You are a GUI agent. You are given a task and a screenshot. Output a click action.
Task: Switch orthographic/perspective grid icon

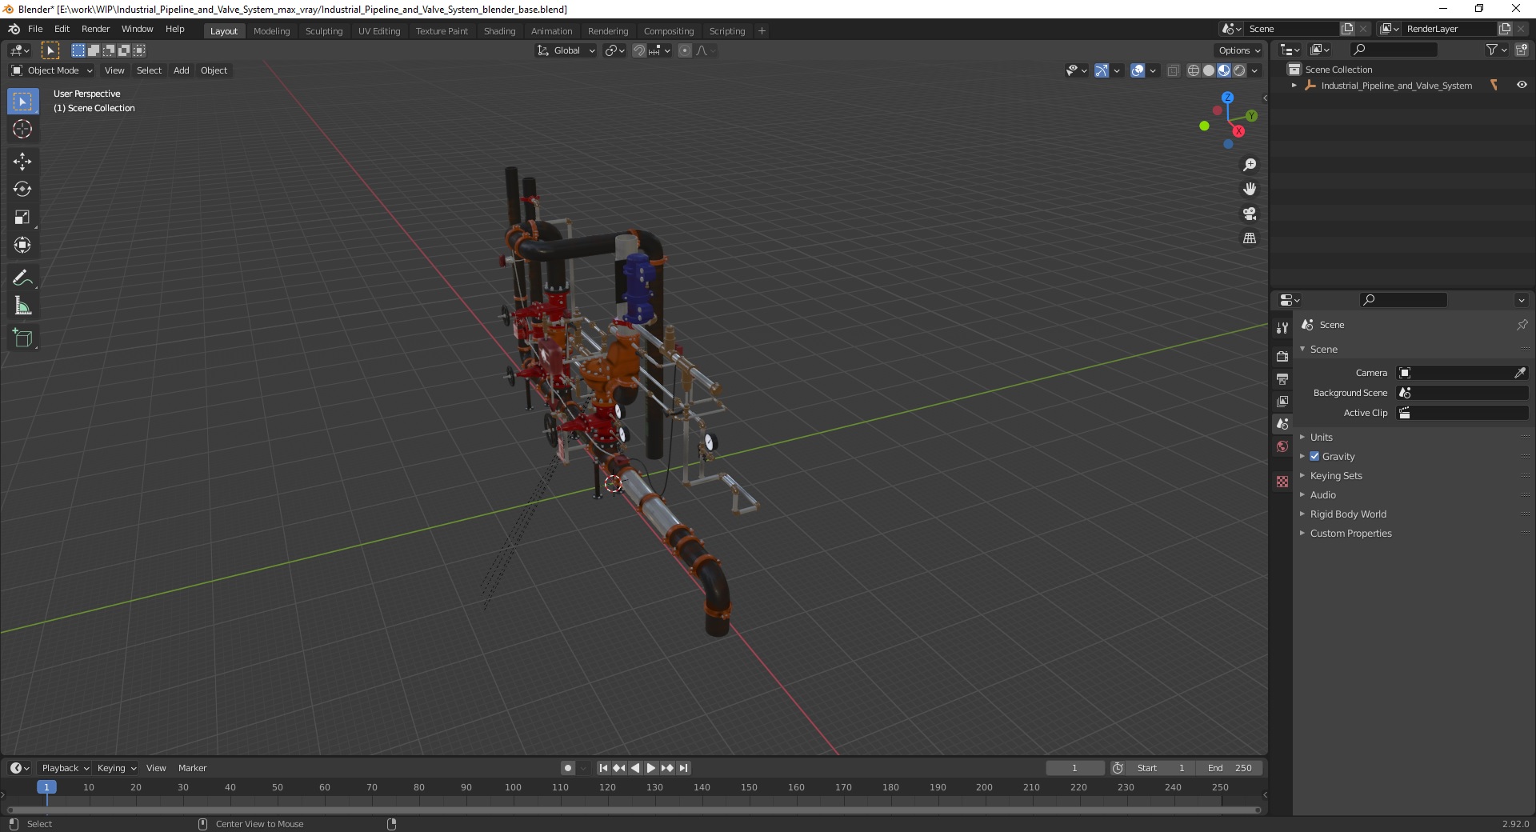[1250, 238]
